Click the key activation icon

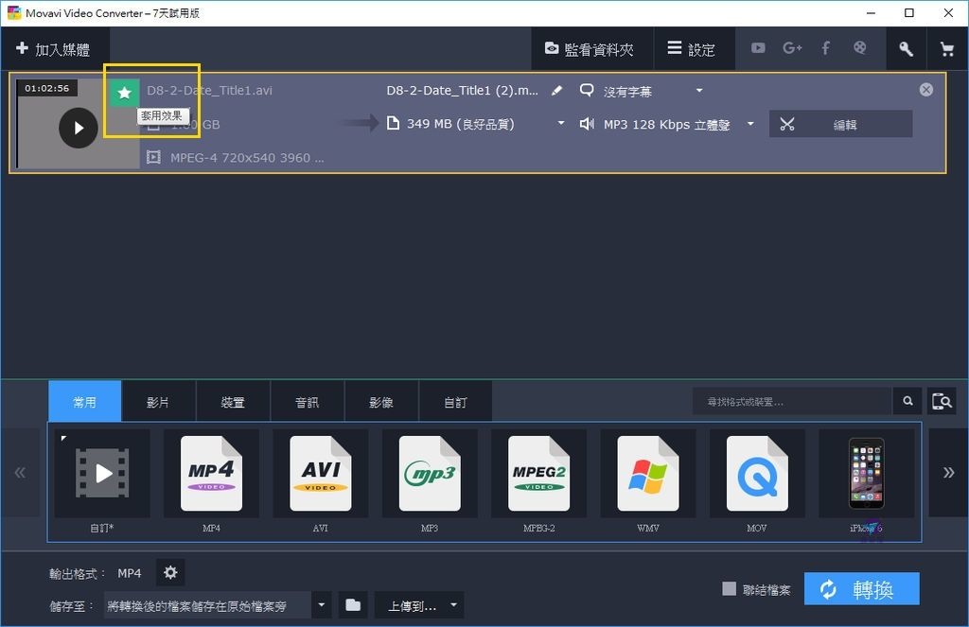[x=906, y=49]
